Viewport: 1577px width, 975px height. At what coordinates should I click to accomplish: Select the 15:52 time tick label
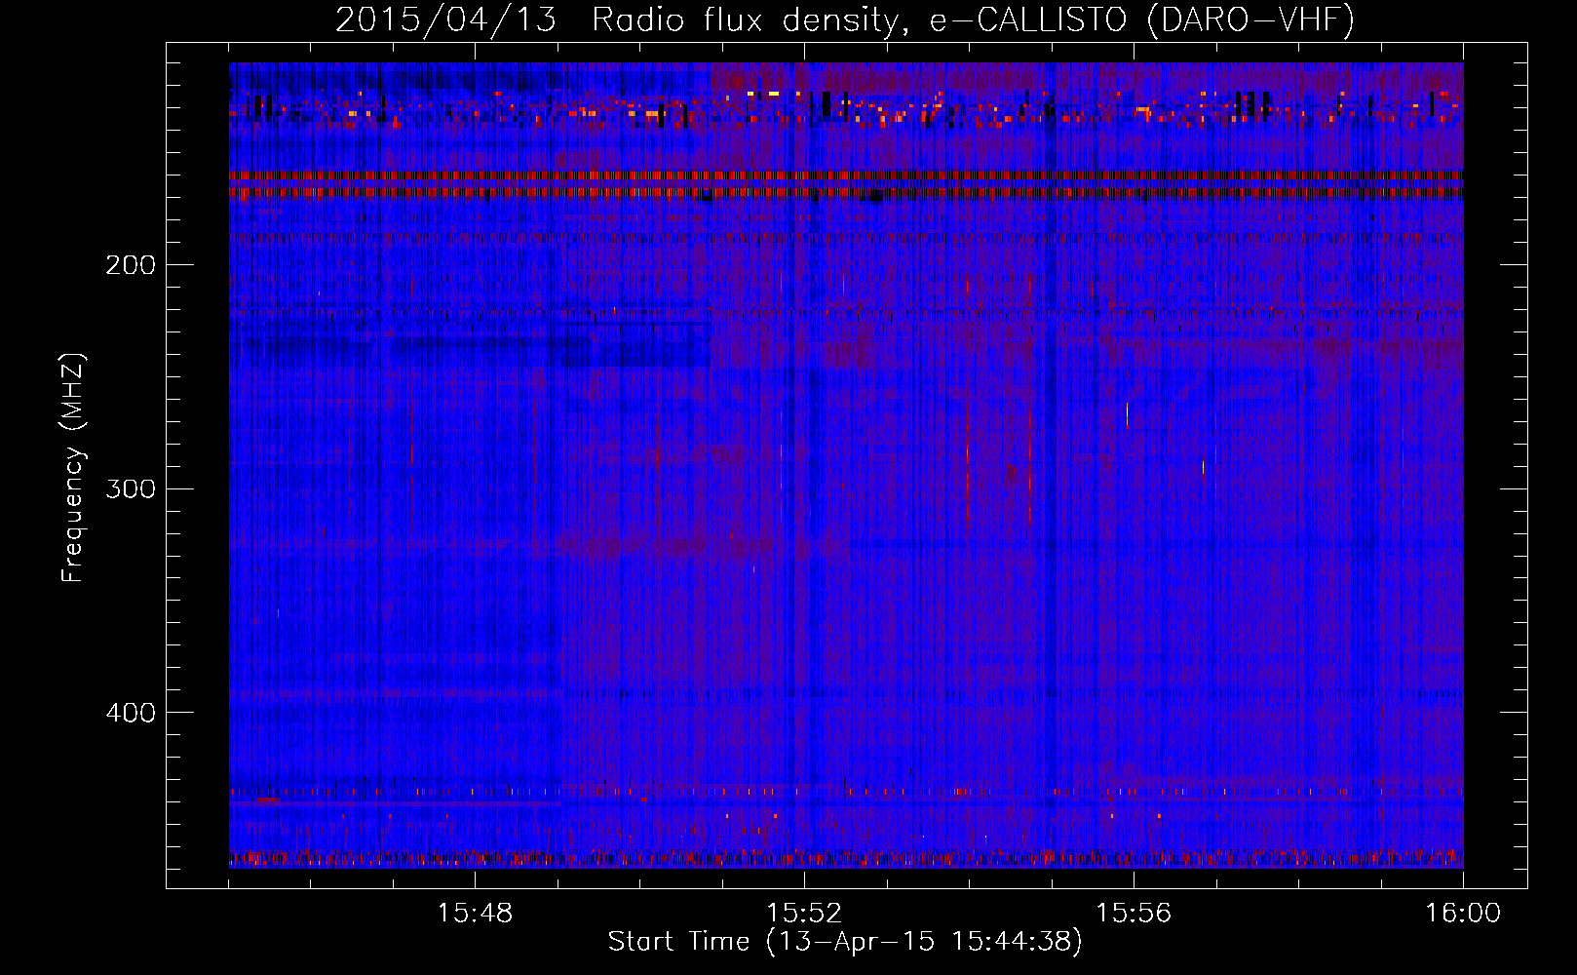pos(804,914)
